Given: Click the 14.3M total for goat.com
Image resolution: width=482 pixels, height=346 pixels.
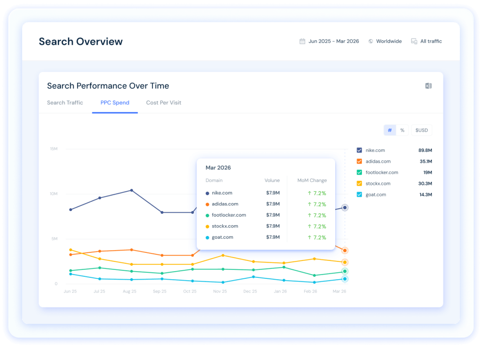Looking at the screenshot, I should point(426,194).
